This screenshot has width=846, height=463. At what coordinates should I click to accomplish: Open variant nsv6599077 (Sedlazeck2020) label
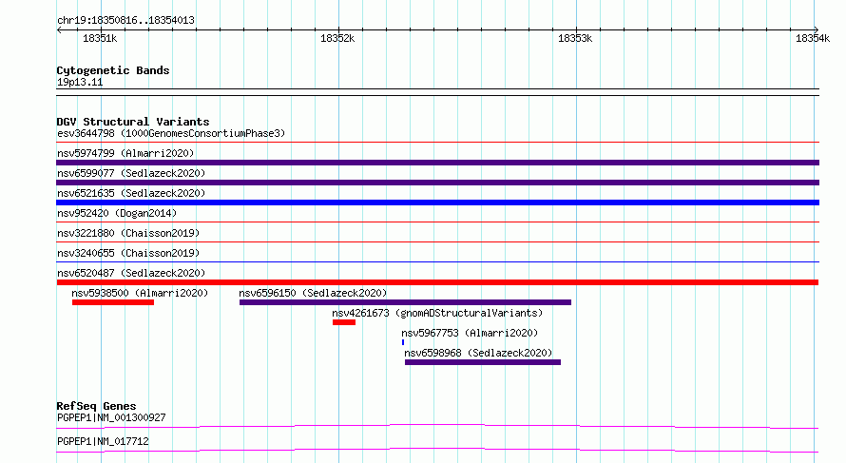pos(131,173)
